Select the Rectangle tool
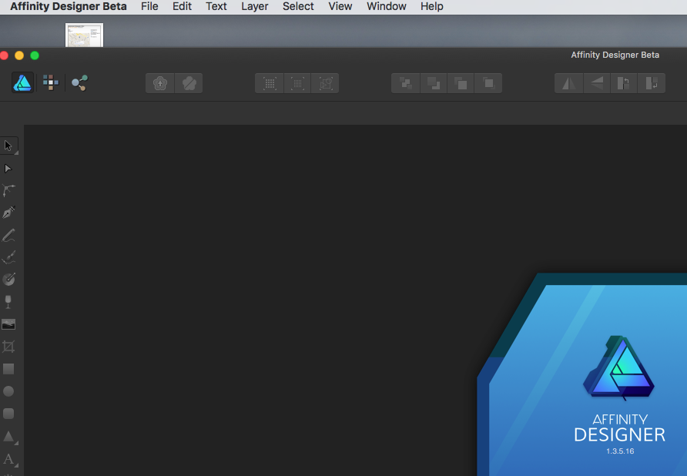The width and height of the screenshot is (687, 476). click(8, 369)
